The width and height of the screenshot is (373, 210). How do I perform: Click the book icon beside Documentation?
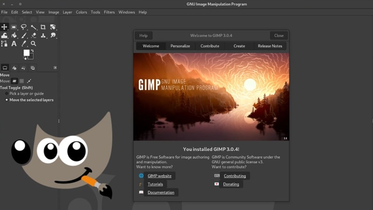click(x=141, y=192)
